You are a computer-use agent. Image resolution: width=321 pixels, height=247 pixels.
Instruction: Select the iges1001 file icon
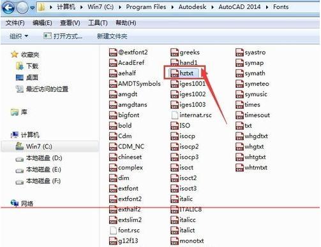[174, 84]
